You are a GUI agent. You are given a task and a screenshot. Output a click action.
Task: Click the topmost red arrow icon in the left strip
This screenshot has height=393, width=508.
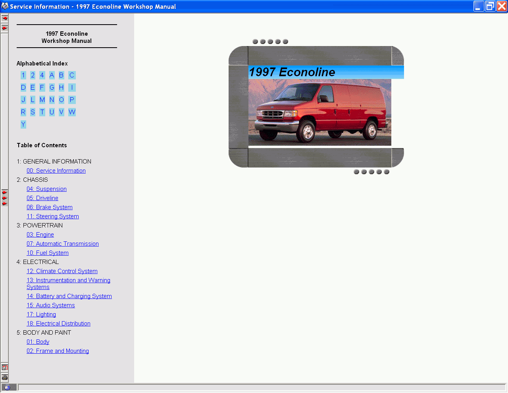[5, 18]
